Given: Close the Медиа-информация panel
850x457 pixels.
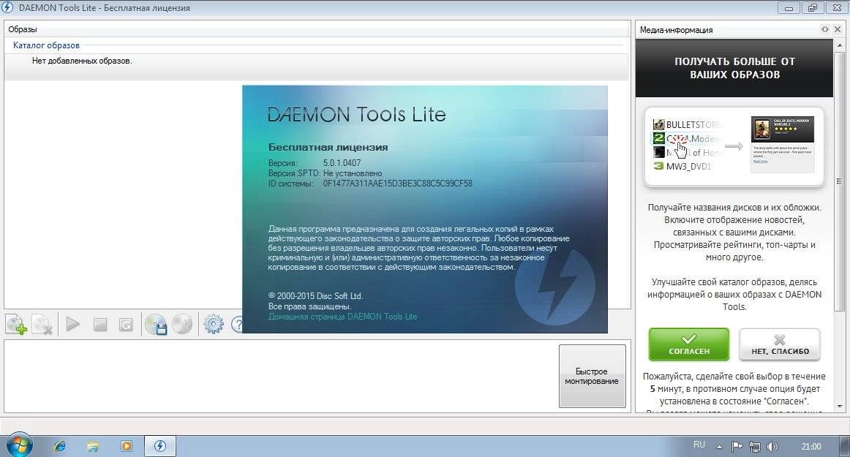Looking at the screenshot, I should 838,29.
